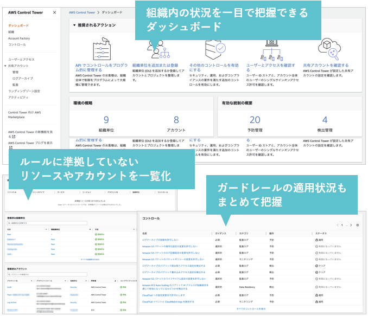Click the shared accounts cube icon
The height and width of the screenshot is (316, 368).
pos(329,48)
